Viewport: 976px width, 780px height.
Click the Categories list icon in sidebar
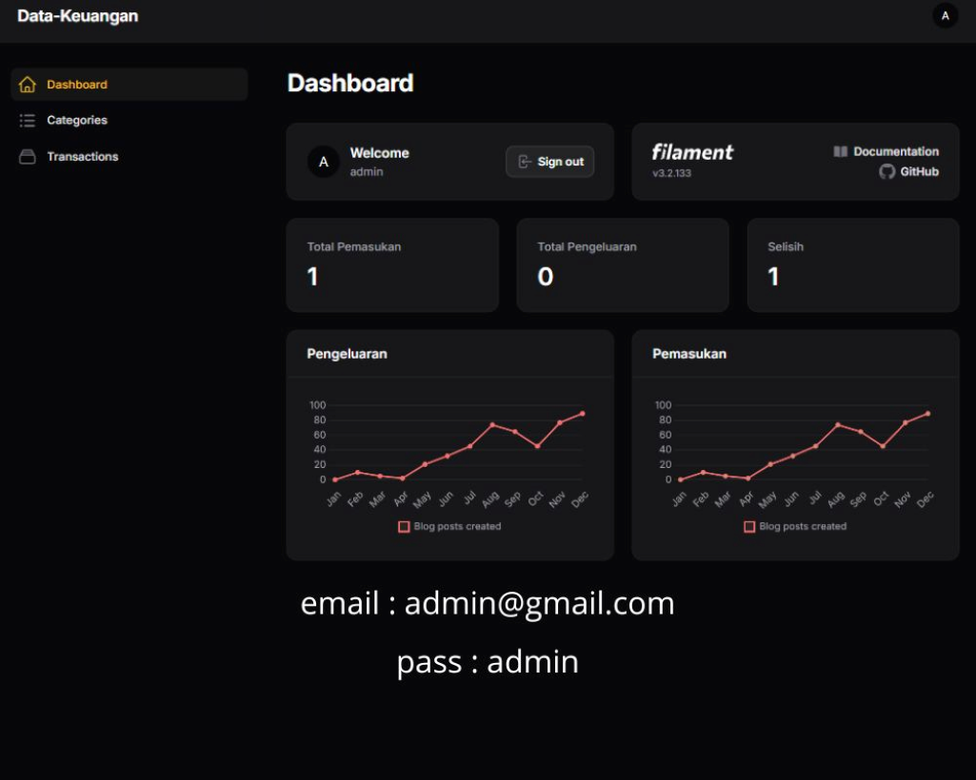[28, 120]
